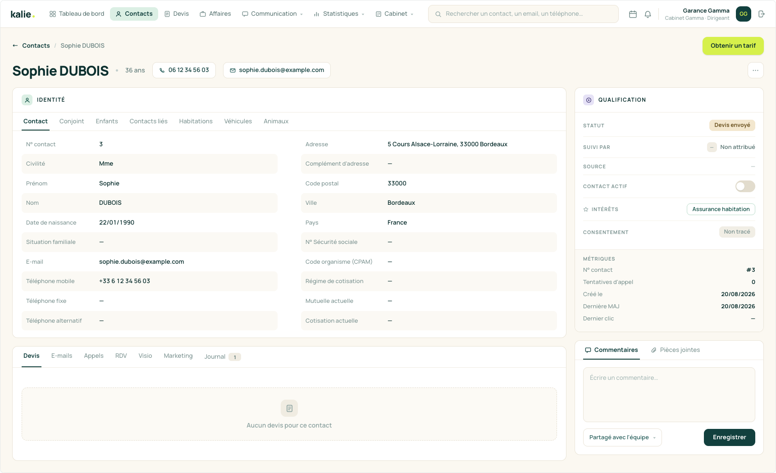Click the kalie logo
776x473 pixels.
pyautogui.click(x=23, y=14)
